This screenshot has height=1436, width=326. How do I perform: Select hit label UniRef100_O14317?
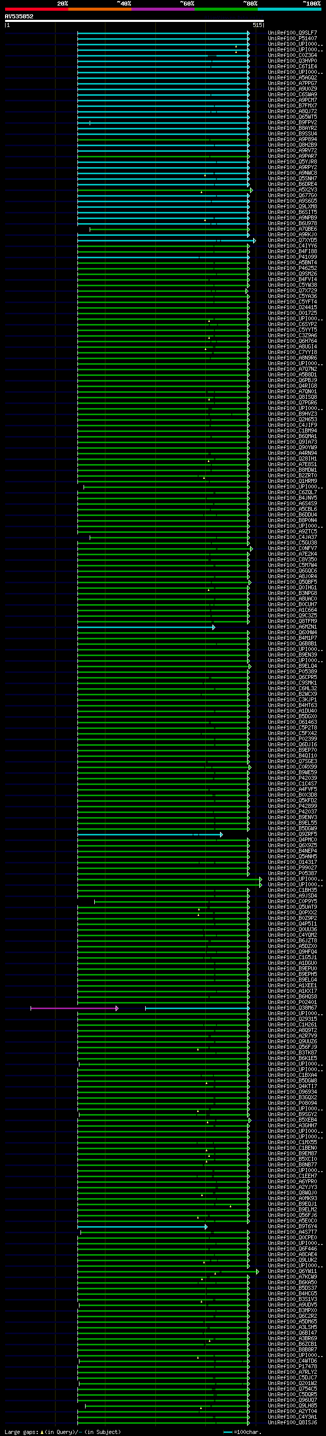tap(292, 862)
